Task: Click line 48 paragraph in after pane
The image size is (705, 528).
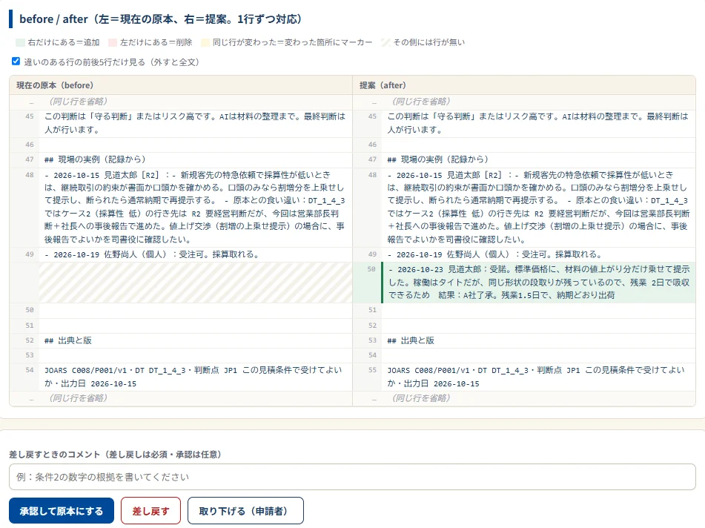Action: (x=537, y=207)
